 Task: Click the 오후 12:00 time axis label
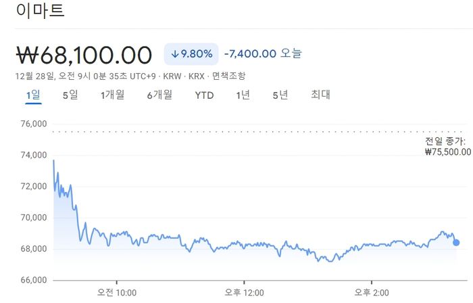(245, 292)
